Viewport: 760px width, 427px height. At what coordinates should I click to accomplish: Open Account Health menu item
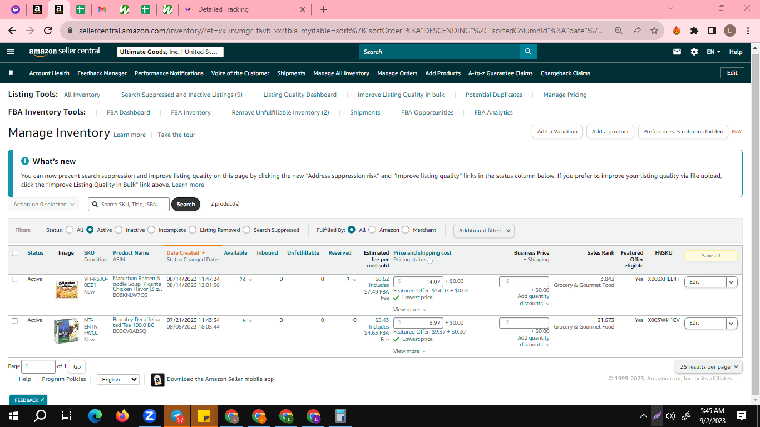[50, 73]
